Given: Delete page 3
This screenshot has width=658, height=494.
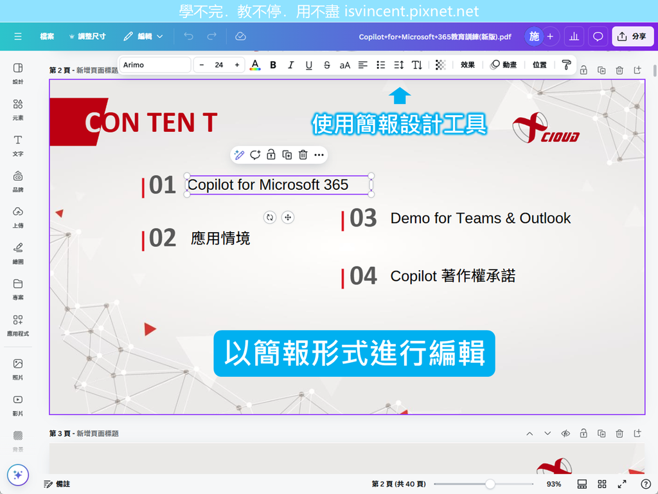Looking at the screenshot, I should (x=619, y=434).
